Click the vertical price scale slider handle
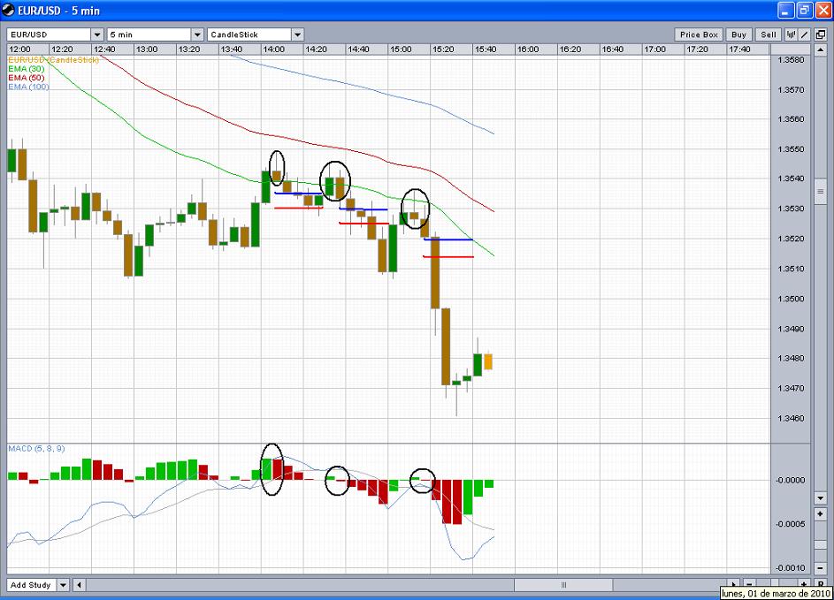The image size is (834, 600). [819, 190]
